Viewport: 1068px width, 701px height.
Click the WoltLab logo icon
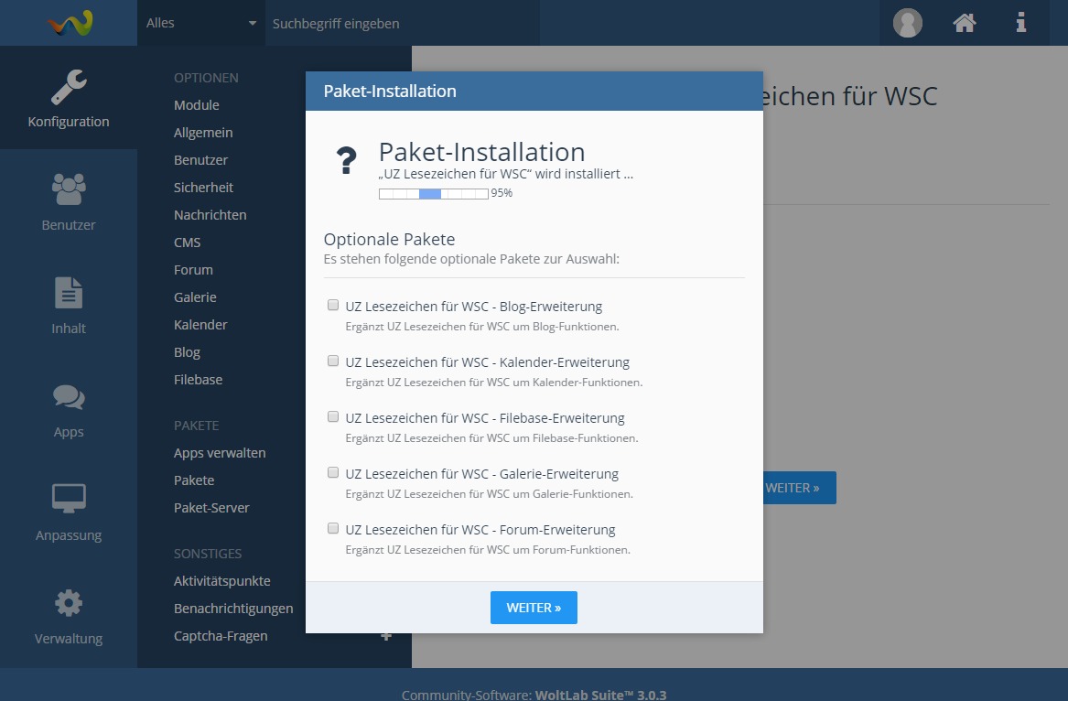[70, 23]
